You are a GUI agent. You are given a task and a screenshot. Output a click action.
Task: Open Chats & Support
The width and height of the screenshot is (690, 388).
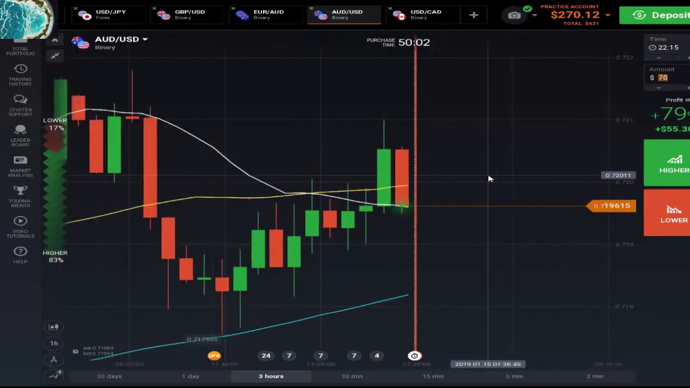(x=20, y=105)
